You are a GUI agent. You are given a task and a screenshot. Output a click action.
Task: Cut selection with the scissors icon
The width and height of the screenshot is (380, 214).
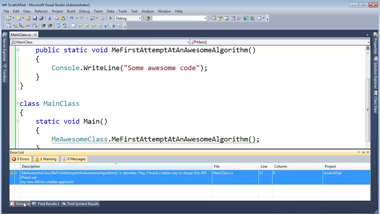coord(50,18)
